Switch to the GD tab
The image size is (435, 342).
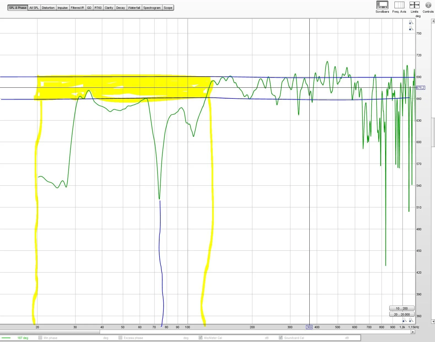coord(89,8)
